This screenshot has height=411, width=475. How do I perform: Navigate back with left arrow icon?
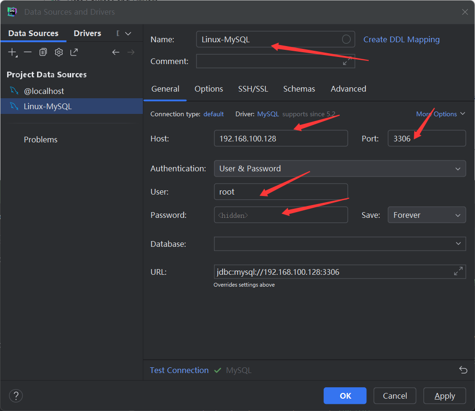click(x=116, y=52)
